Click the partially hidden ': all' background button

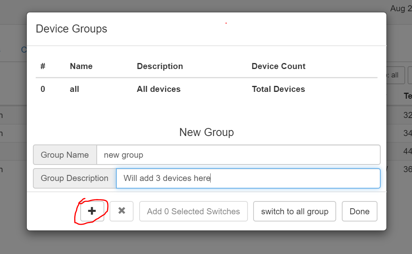395,75
